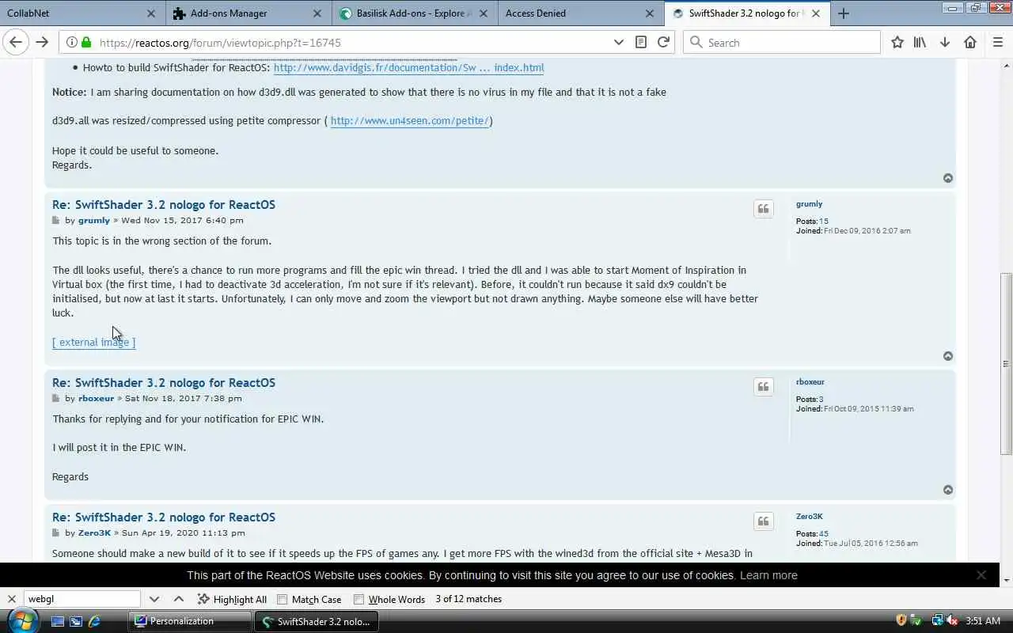Toggle reader view in address bar
The height and width of the screenshot is (633, 1013).
pos(641,42)
